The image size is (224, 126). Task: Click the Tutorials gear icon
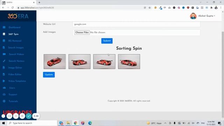tap(4, 101)
